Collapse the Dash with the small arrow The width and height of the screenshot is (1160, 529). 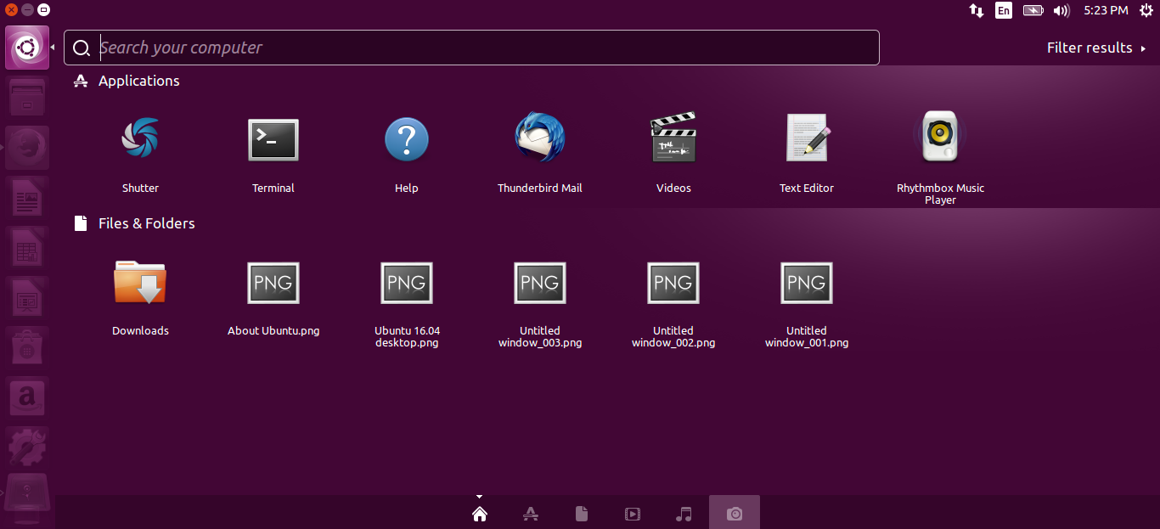coord(480,497)
